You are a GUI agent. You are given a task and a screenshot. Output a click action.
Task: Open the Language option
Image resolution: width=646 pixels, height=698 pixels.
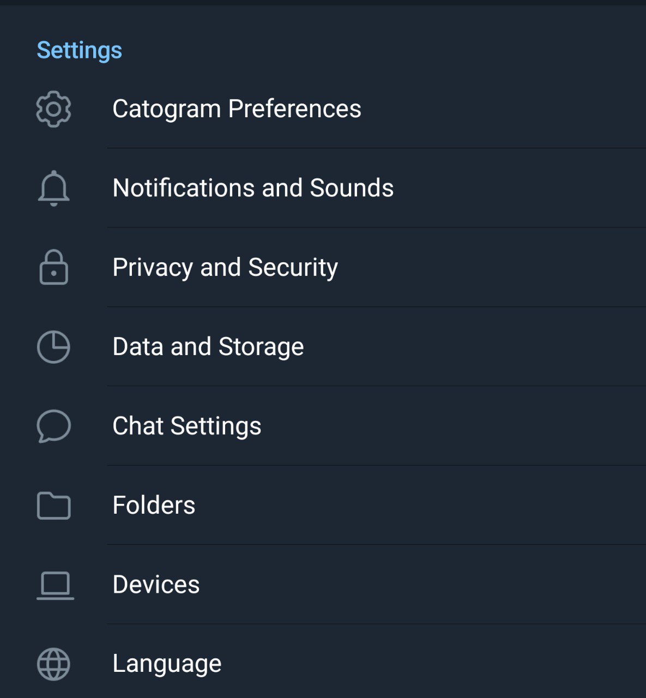(323, 661)
